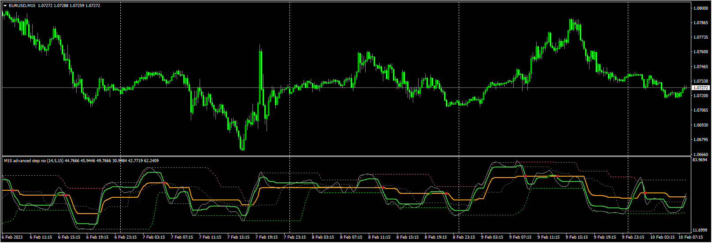The width and height of the screenshot is (712, 243).
Task: Click the 8 Feb 07:15 time label
Action: (x=351, y=237)
